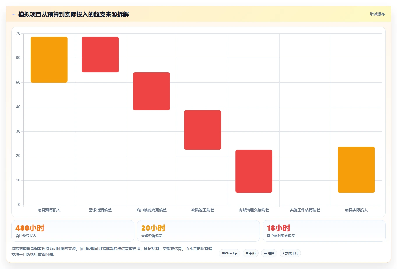Click the 内部沟通交接偏差 axis label
Image resolution: width=397 pixels, height=269 pixels.
pos(254,210)
